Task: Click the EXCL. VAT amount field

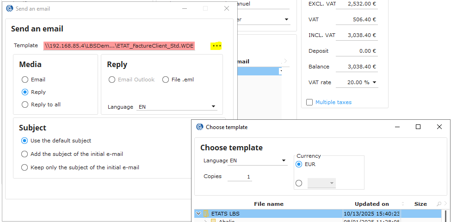Action: point(357,4)
